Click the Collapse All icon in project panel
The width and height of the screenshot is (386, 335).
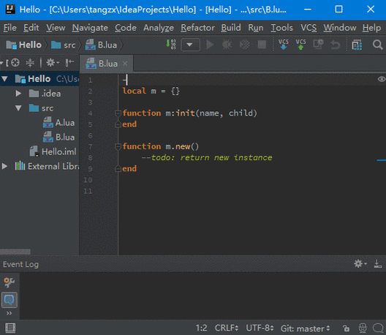(x=30, y=63)
